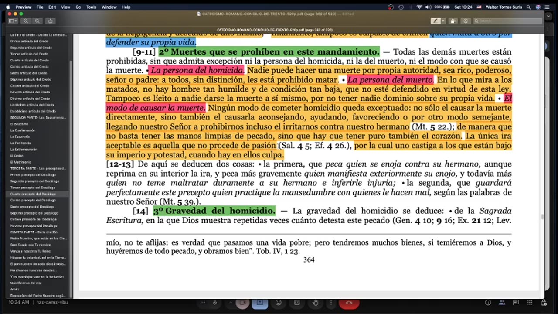The width and height of the screenshot is (558, 314).
Task: Toggle the microphone in meeting bar
Action: pyautogui.click(x=214, y=303)
